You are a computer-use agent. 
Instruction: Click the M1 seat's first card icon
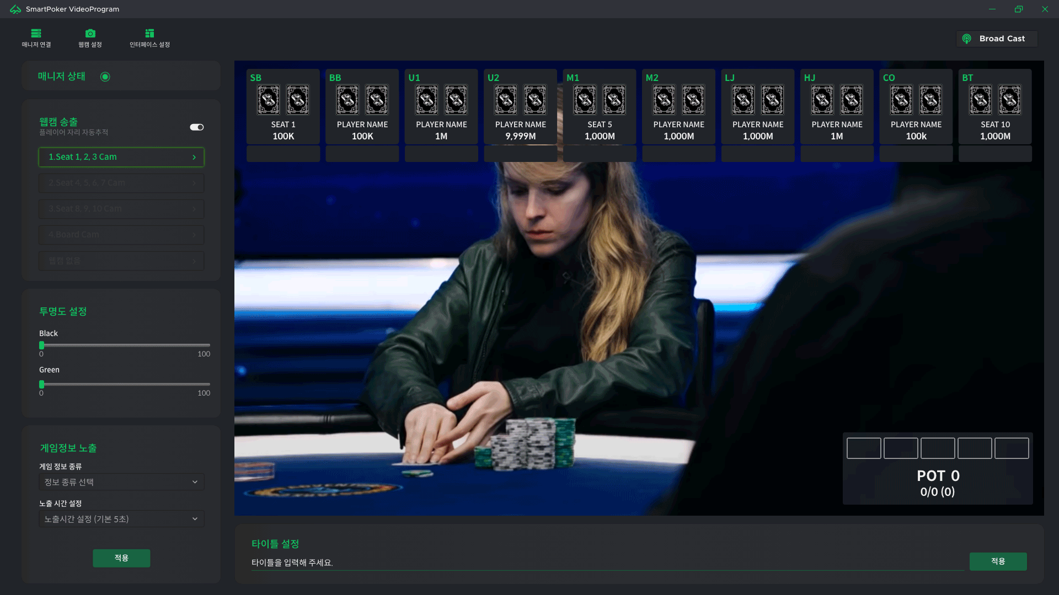click(585, 100)
